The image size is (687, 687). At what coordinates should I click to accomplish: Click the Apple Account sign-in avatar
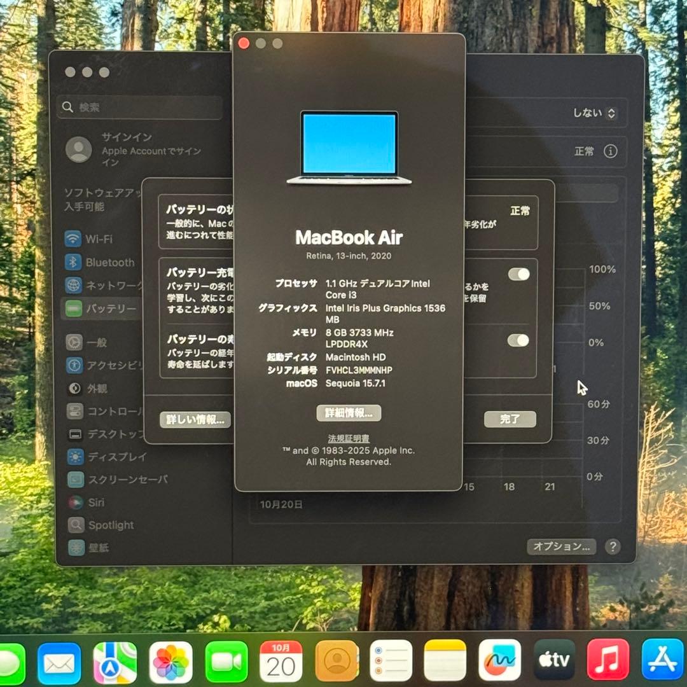click(x=78, y=149)
